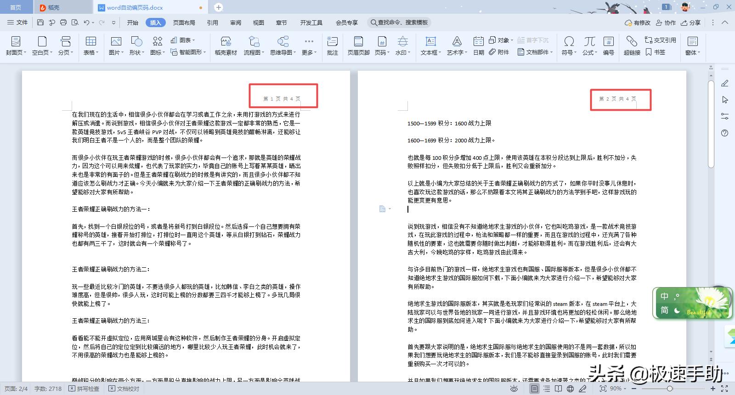The width and height of the screenshot is (735, 395).
Task: Click the 有修改 changes status button
Action: coord(638,23)
